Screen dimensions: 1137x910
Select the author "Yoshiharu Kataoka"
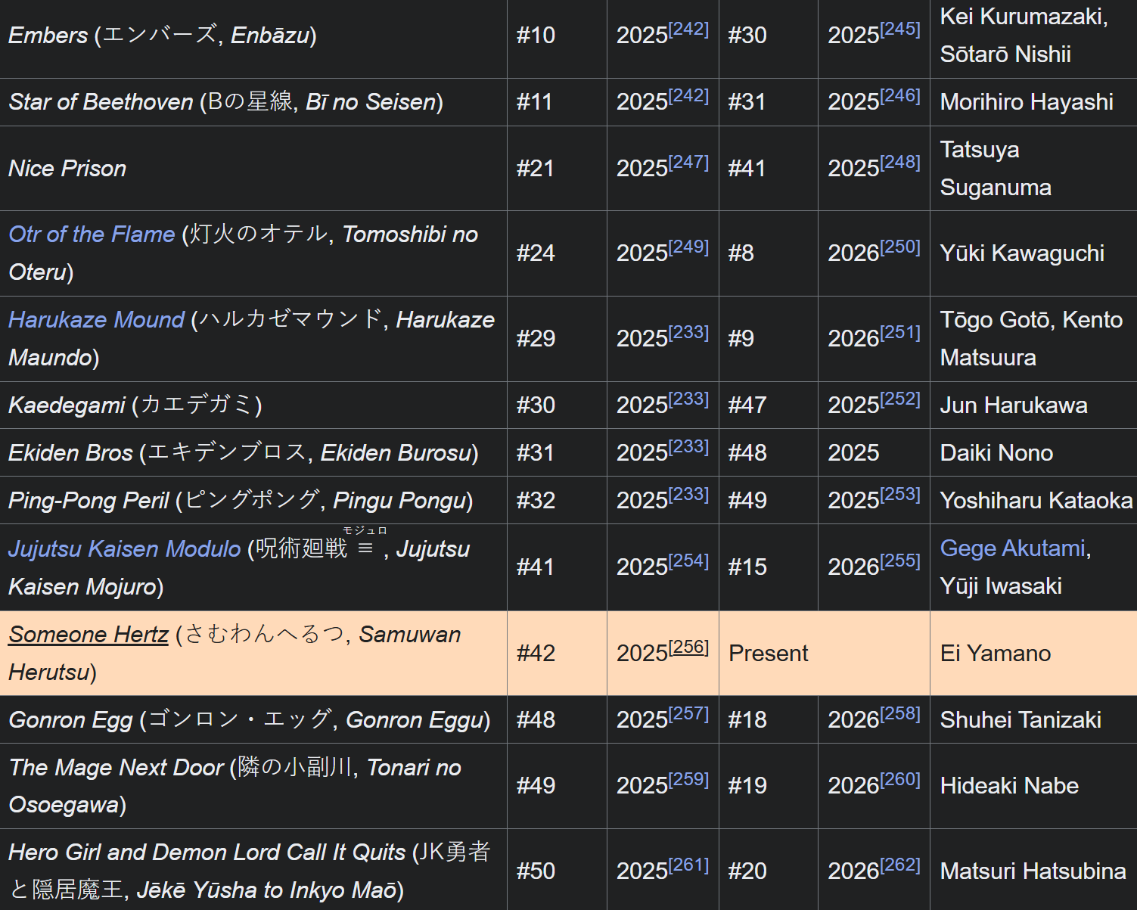click(x=1036, y=501)
